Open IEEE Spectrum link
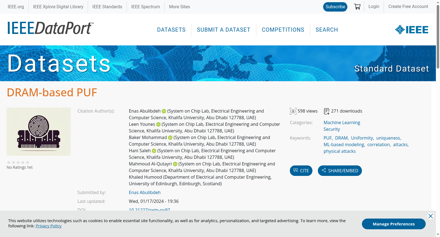The height and width of the screenshot is (237, 440). click(x=145, y=7)
